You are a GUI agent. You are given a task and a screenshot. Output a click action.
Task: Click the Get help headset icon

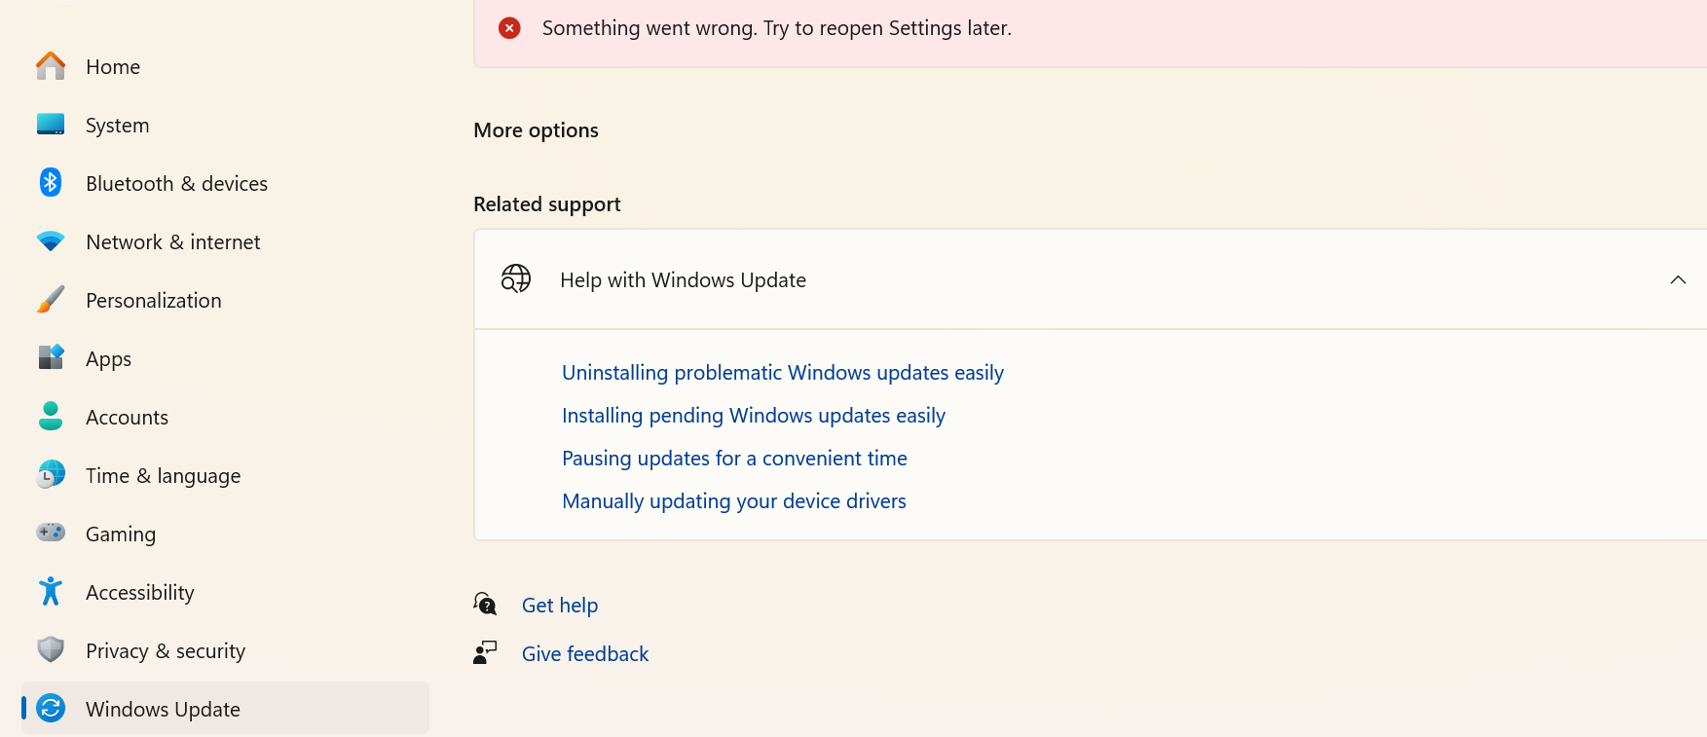[x=485, y=605]
